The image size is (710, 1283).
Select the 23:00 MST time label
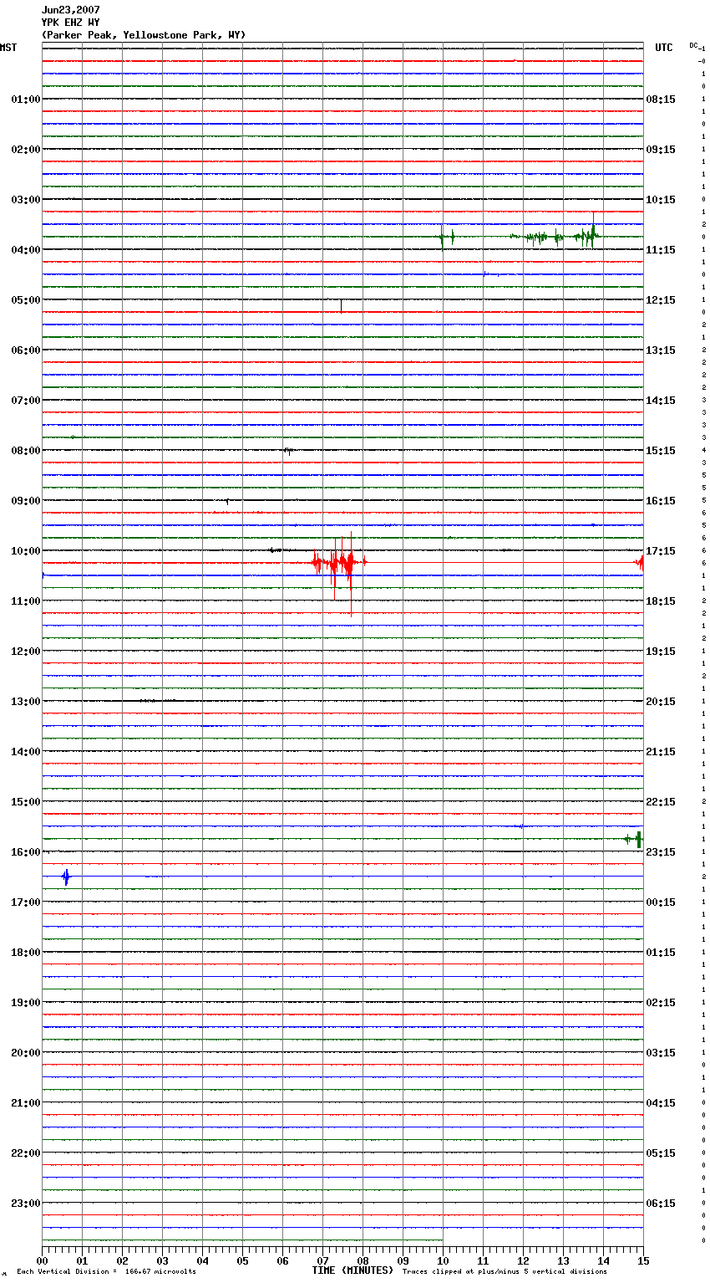point(26,1204)
